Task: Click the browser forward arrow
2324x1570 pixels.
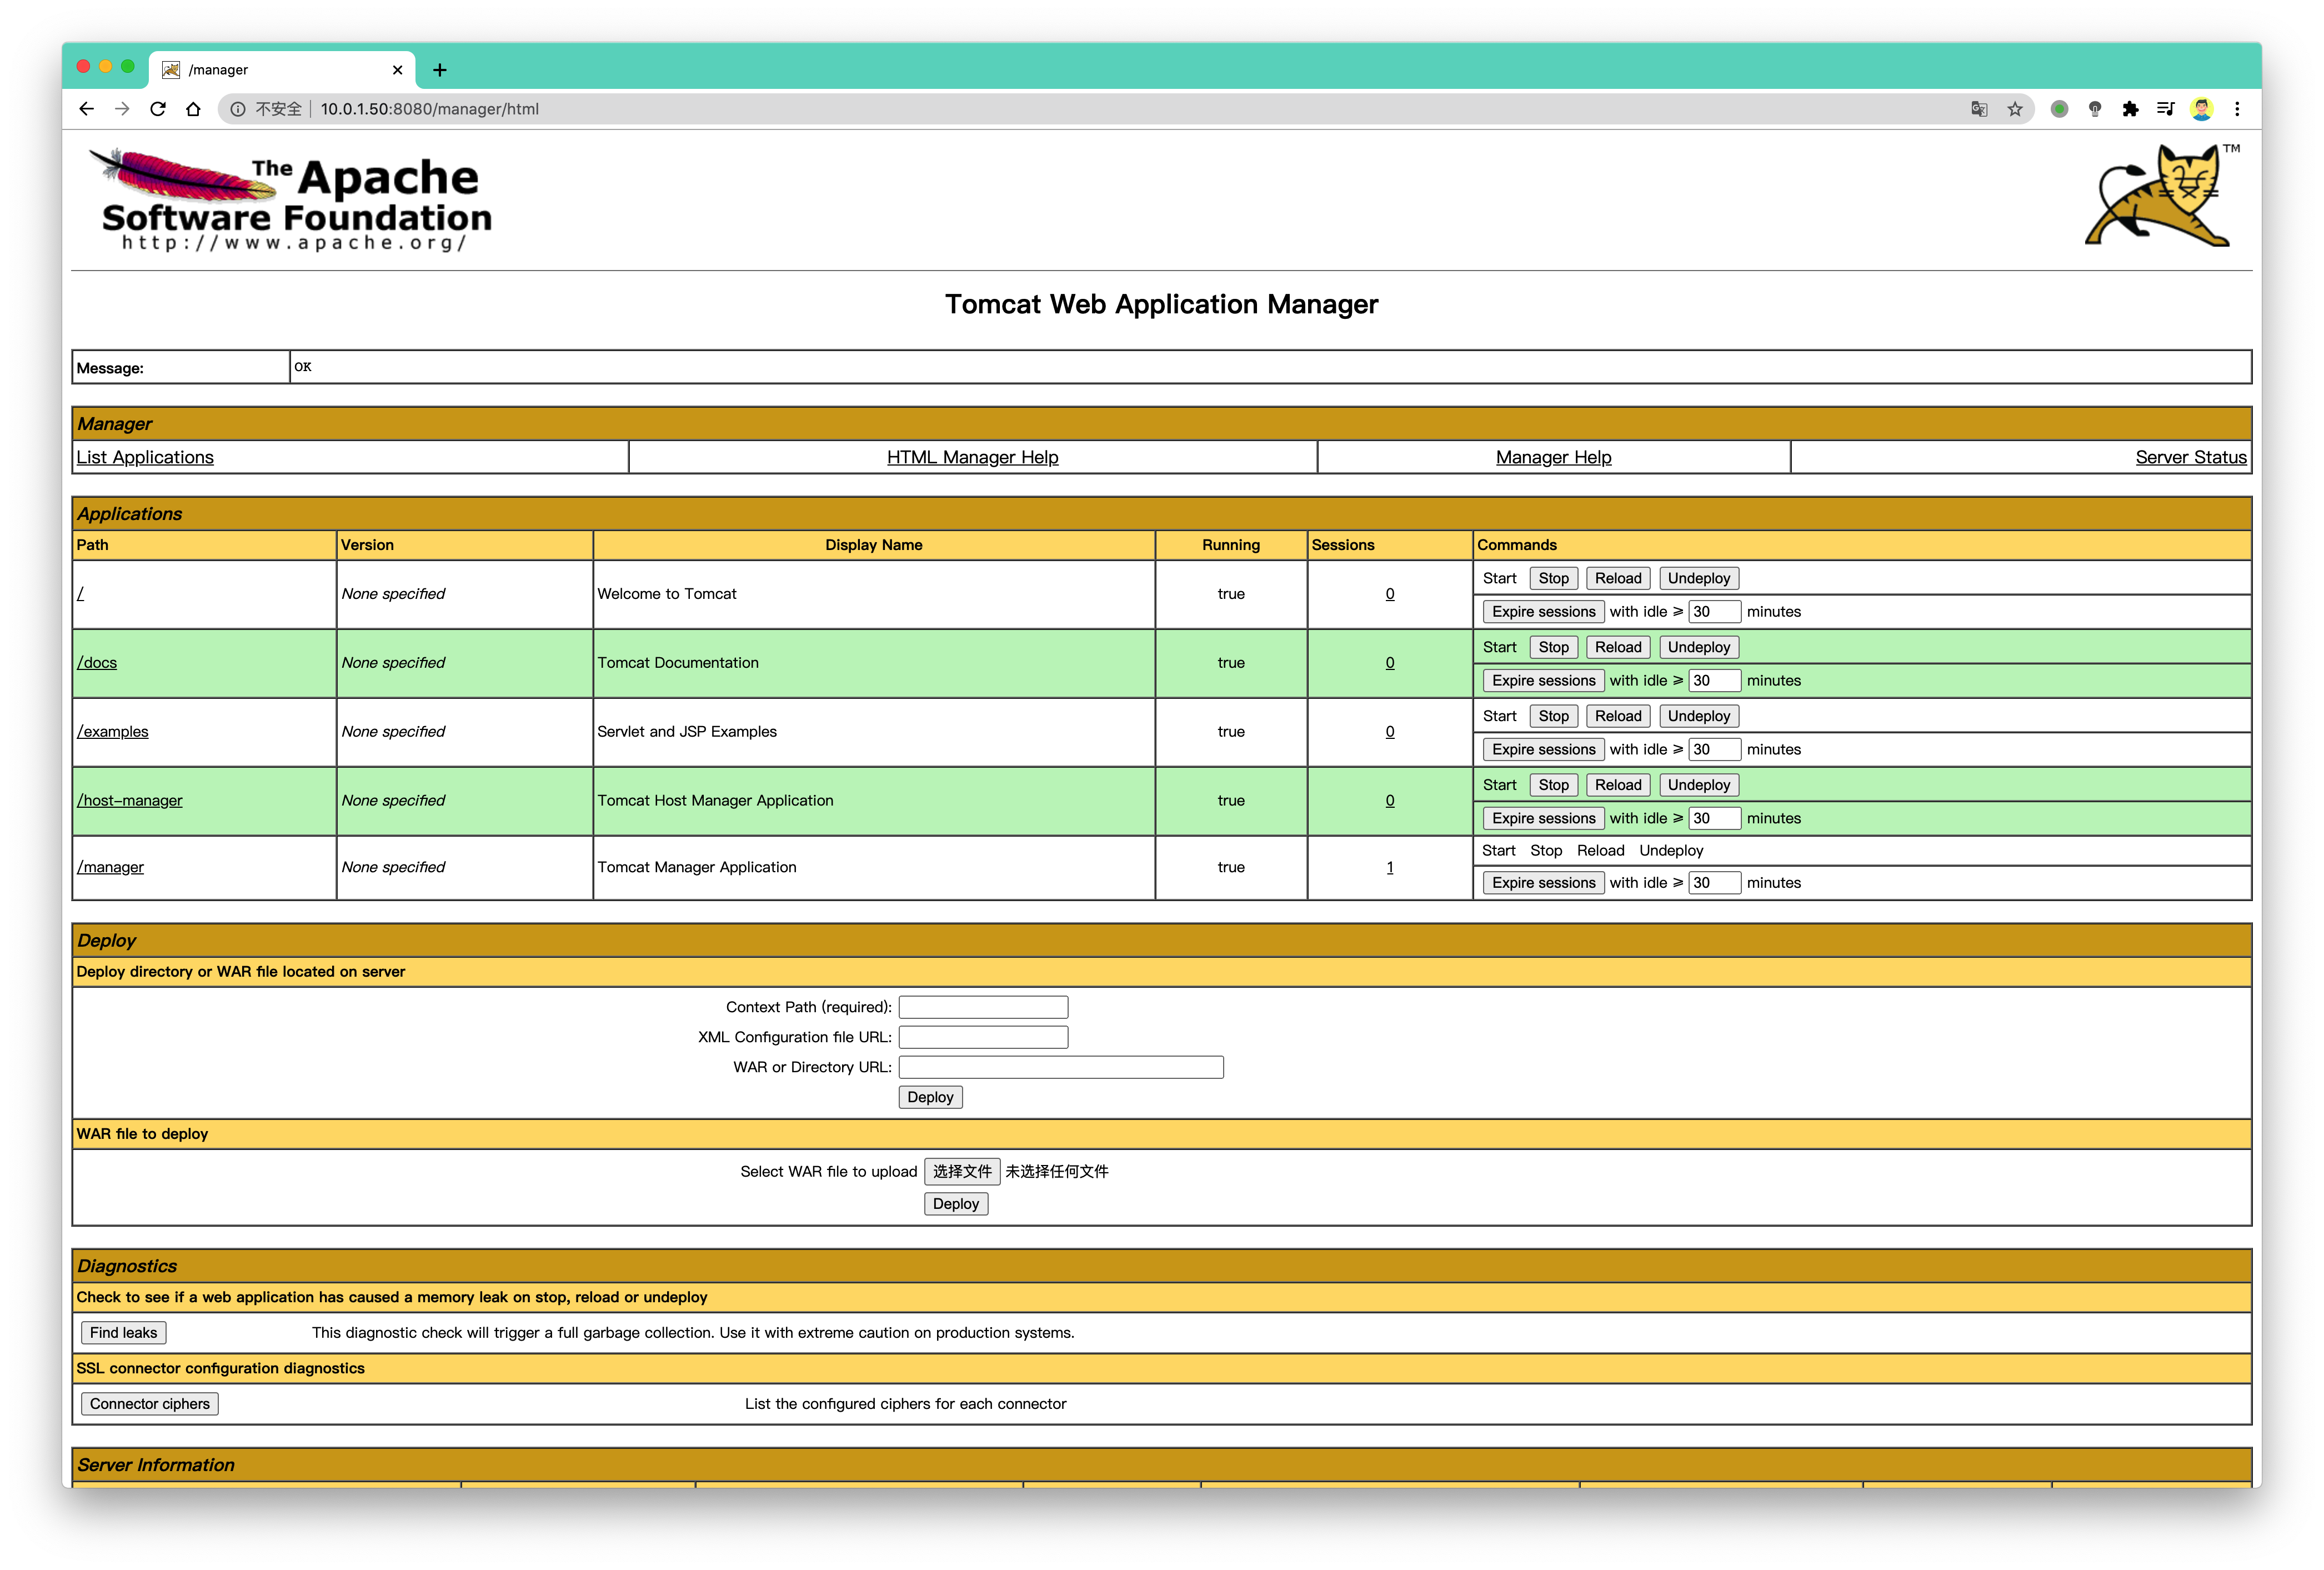Action: (x=122, y=109)
